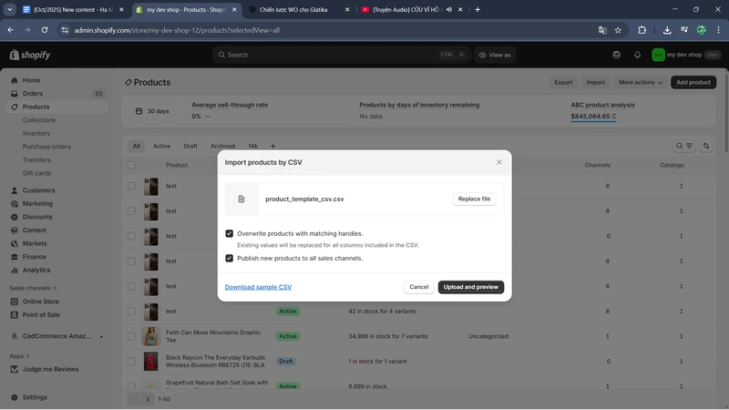Expand the Apps section
This screenshot has width=729, height=410.
pyautogui.click(x=19, y=356)
